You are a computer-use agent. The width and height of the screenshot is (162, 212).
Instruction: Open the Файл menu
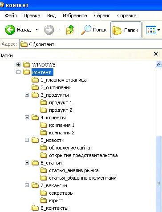(11, 16)
